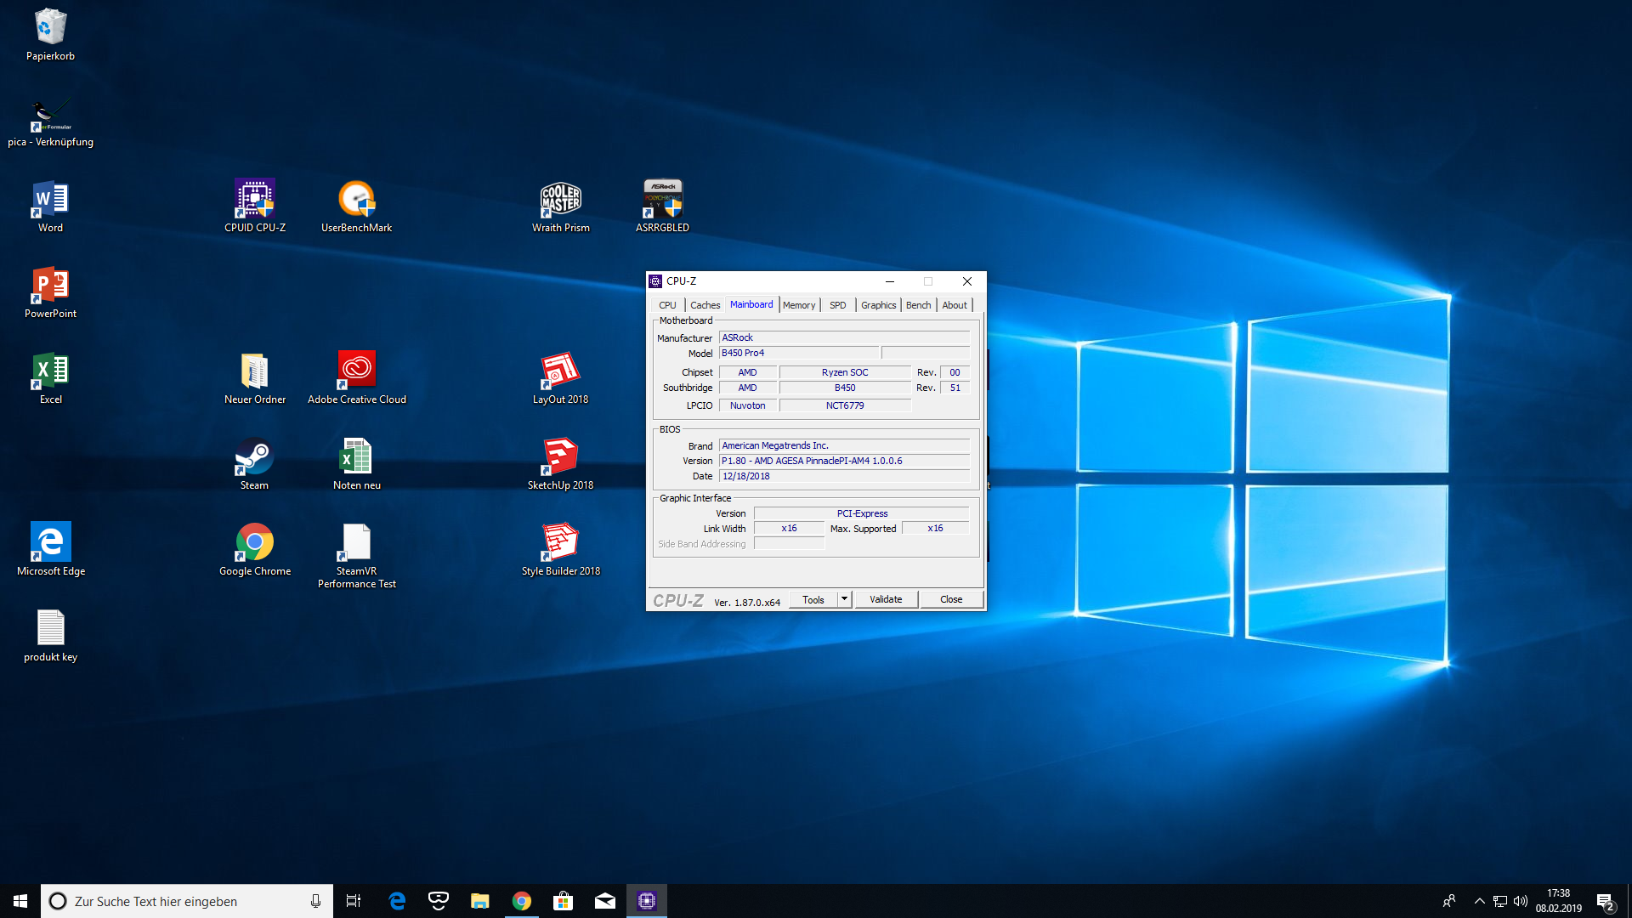Open Chrome from the taskbar

522,901
